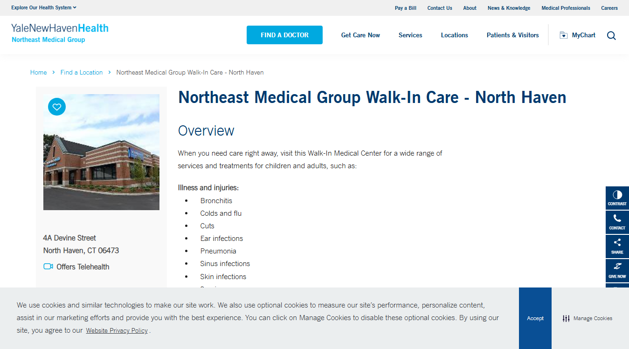Click 'North Haven, CT 06473' text
Viewport: 629px width, 349px height.
(x=81, y=250)
